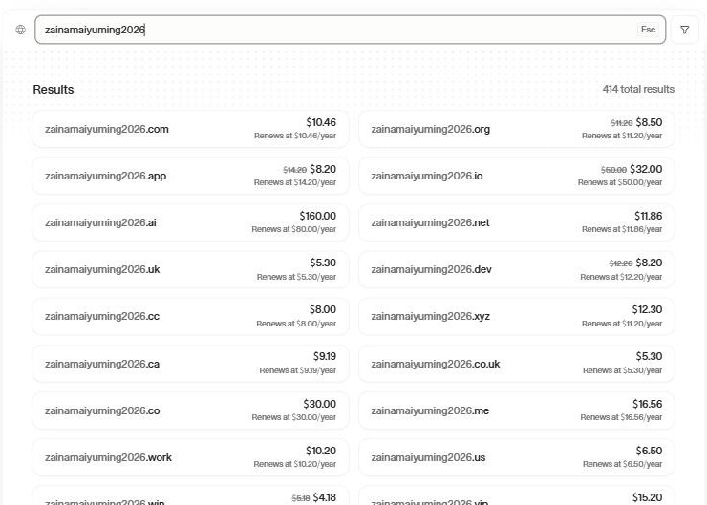707x505 pixels.
Task: Click the Esc key badge in search
Action: pos(648,30)
